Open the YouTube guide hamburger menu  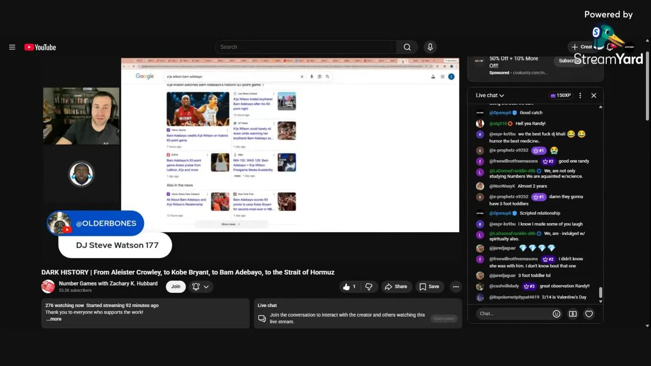12,47
